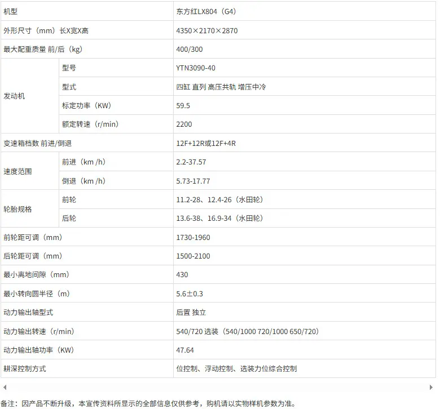Screen dimensions: 440x409
Task: Select the text 四缸 直列 高压共轨 增压中冷
Action: pos(221,87)
